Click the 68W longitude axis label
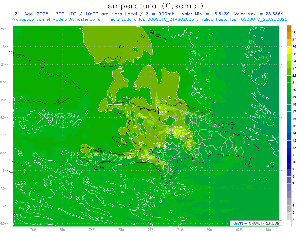This screenshot has width=301, height=233. click(x=268, y=230)
